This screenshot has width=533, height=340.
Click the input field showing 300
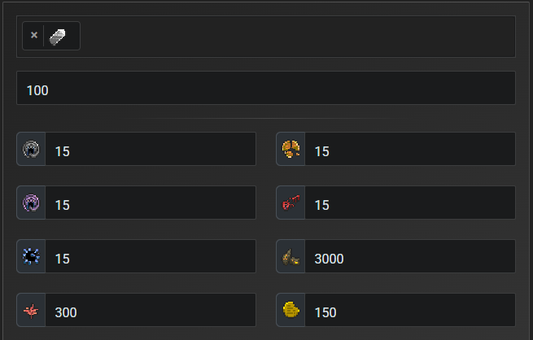(150, 311)
